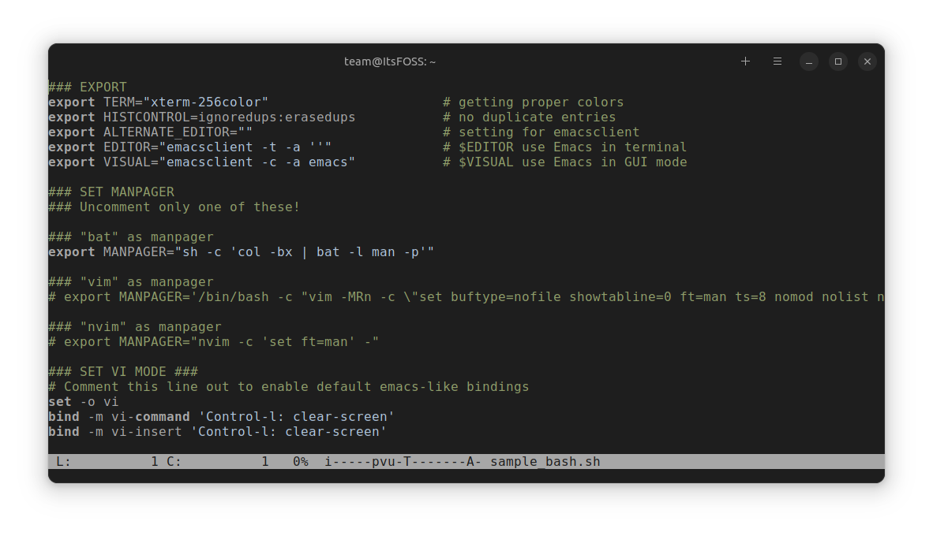This screenshot has height=536, width=933.
Task: Maximize the terminal window
Action: tap(837, 61)
